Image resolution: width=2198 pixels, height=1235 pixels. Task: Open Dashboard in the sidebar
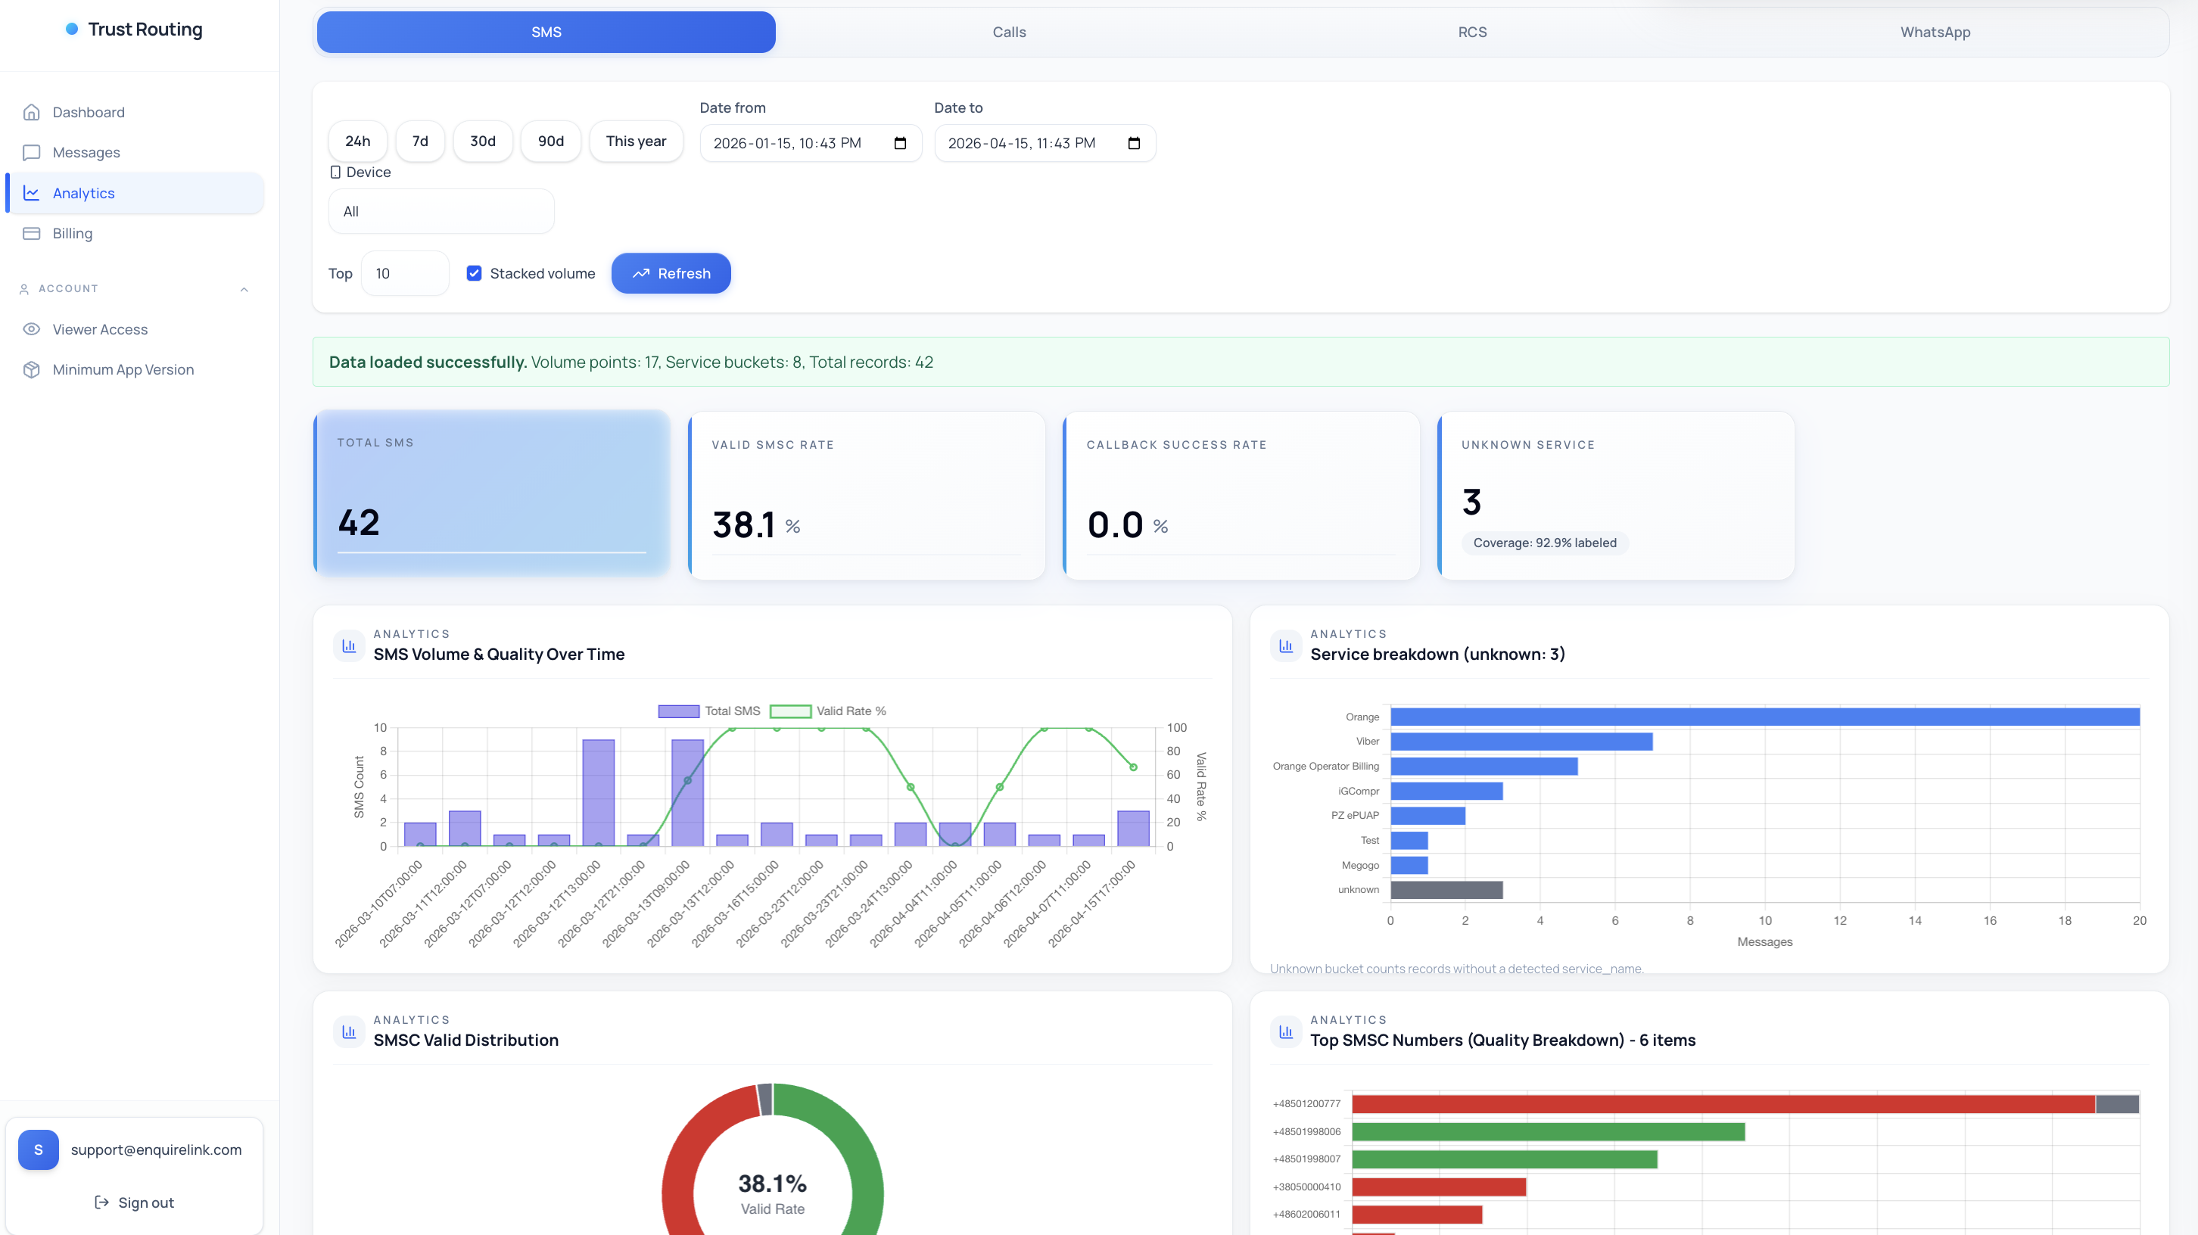click(x=135, y=113)
